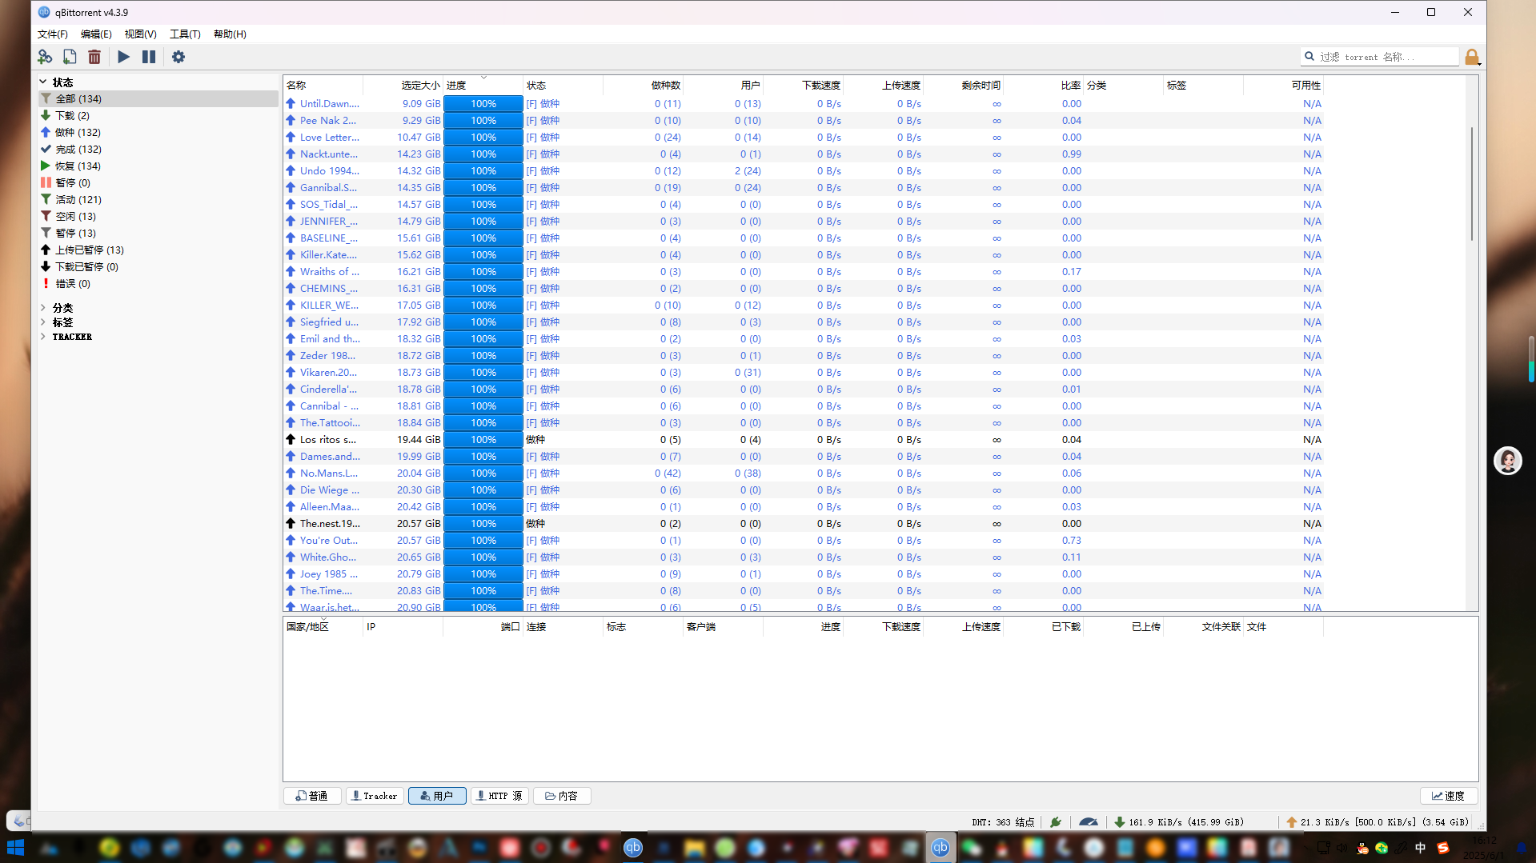Click the 100% progress bar of Undo 1994
Screen dimensions: 1536x863
click(x=483, y=171)
